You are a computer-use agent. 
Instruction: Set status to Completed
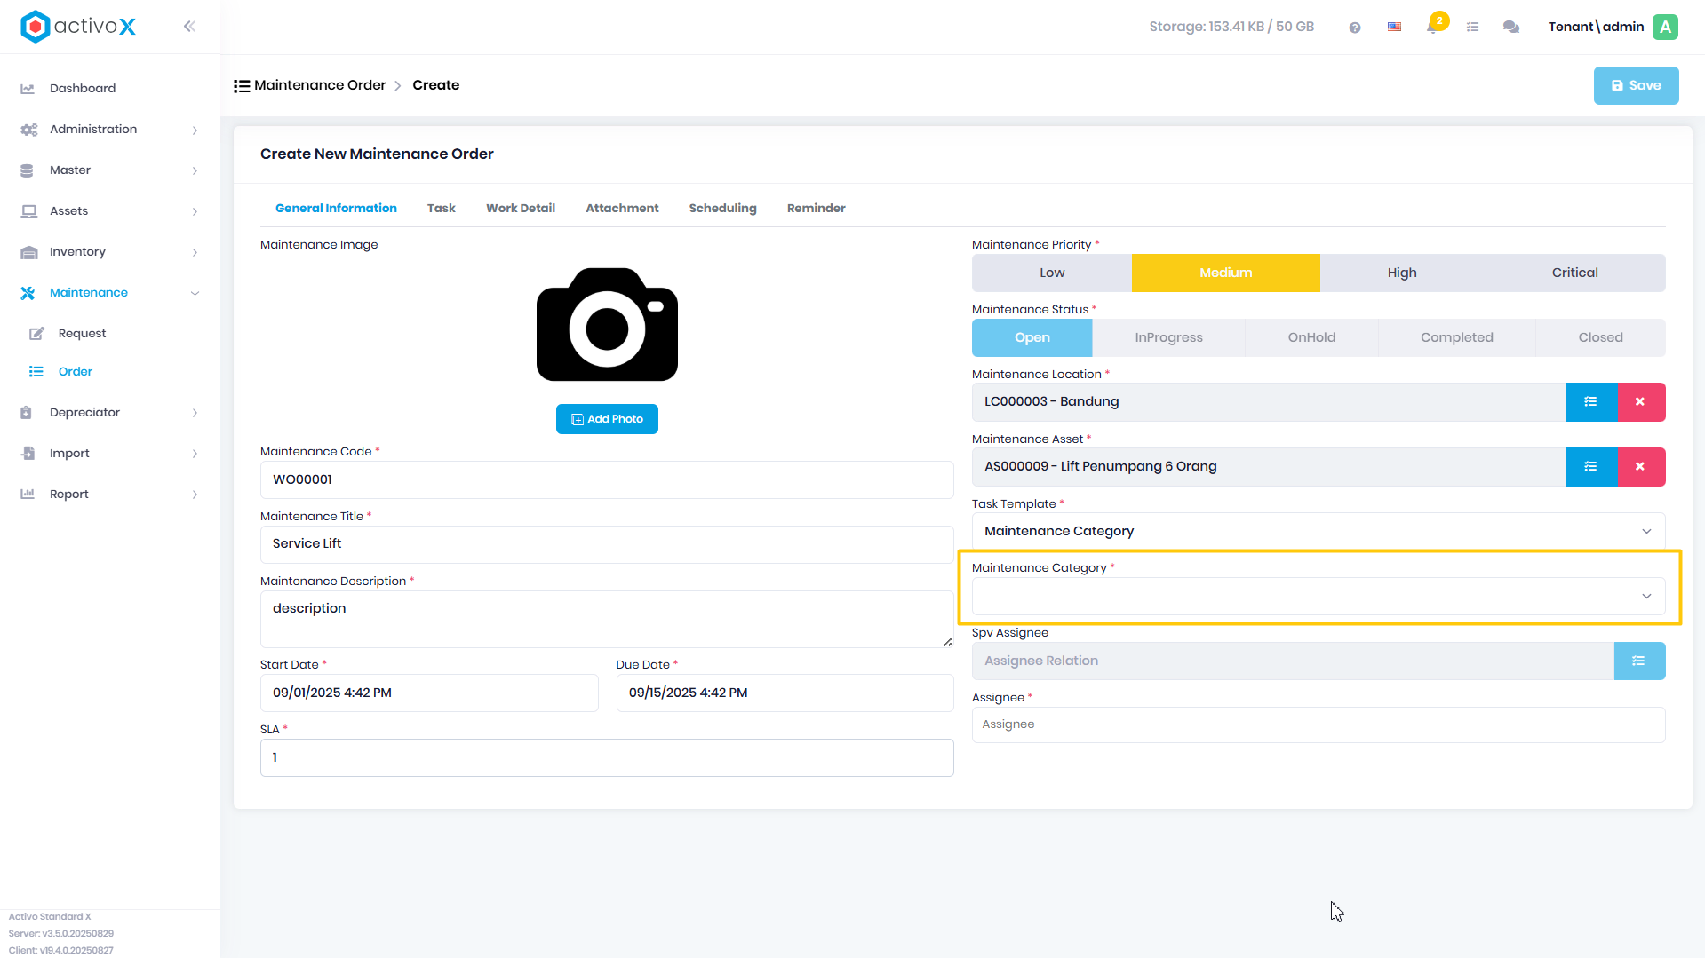pos(1456,338)
